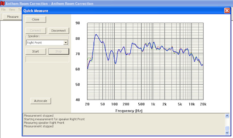233x138 pixels.
Task: Click the '90' level axis label
Action: tap(78, 23)
